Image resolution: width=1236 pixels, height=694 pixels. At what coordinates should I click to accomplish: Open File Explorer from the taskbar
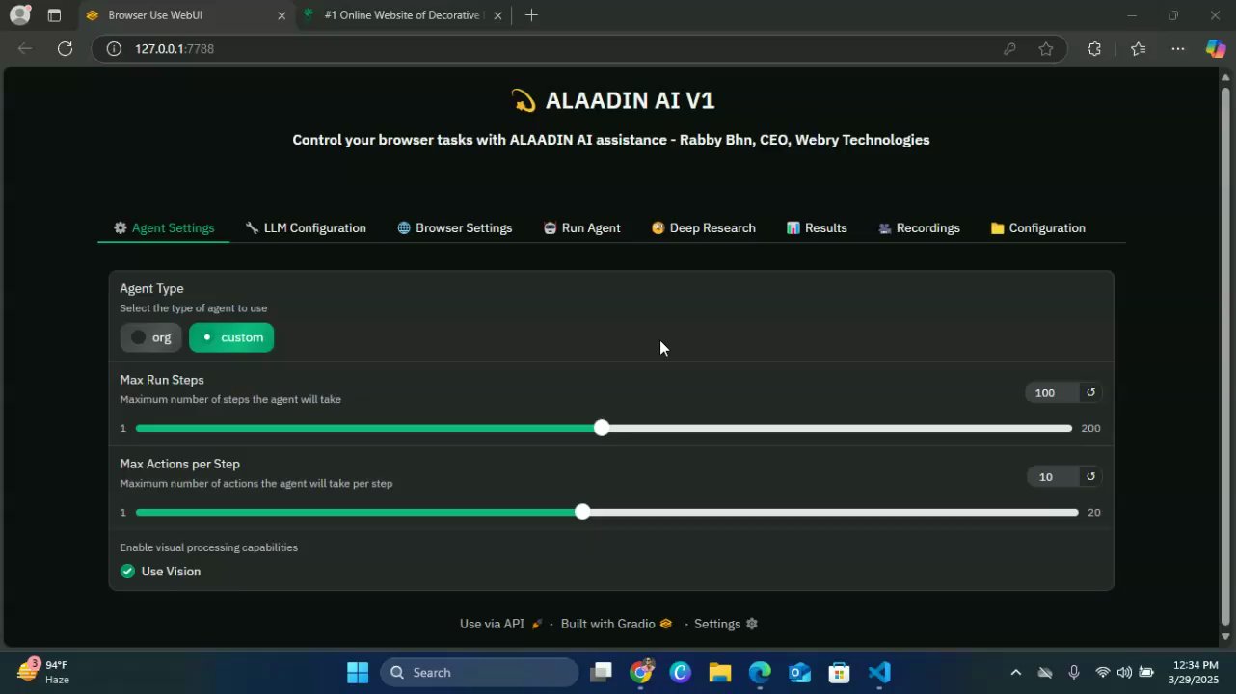[x=720, y=672]
